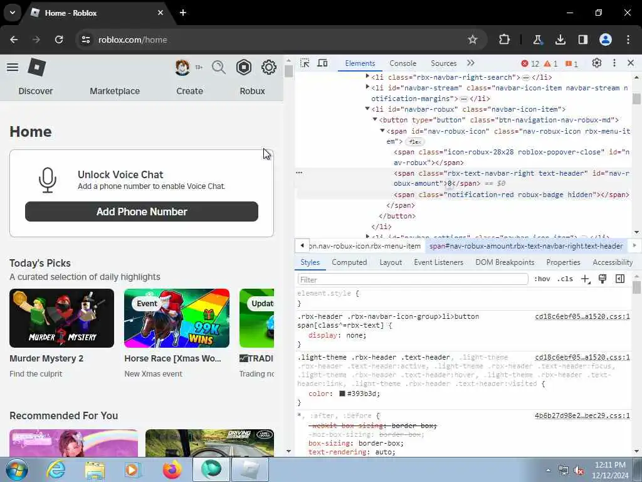Collapse the nav-robux-icon span node
The height and width of the screenshot is (482, 642).
[x=382, y=131]
